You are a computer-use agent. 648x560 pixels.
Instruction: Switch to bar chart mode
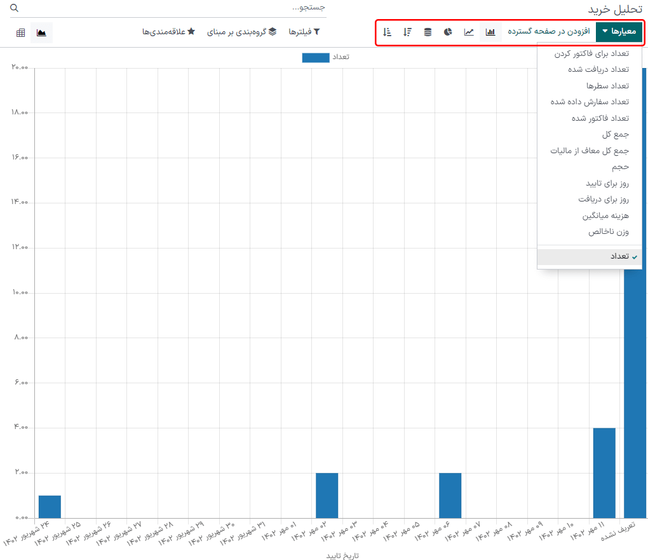490,32
